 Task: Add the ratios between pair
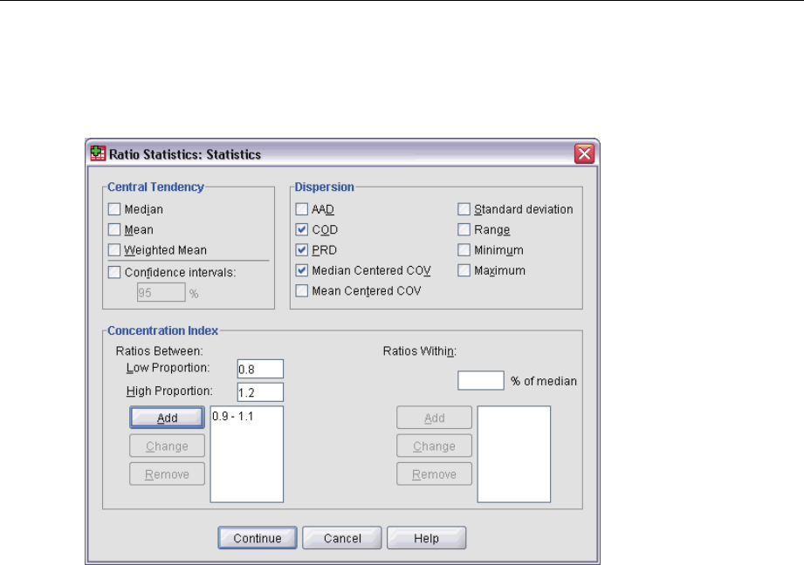tap(167, 418)
